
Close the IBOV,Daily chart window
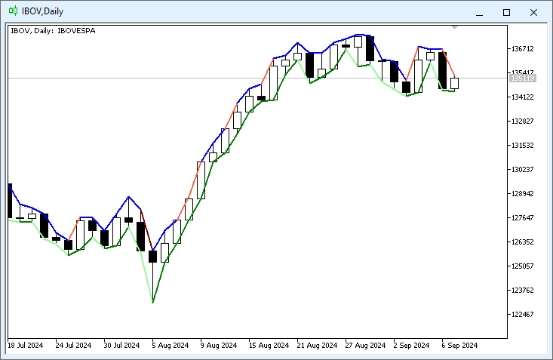coord(533,12)
